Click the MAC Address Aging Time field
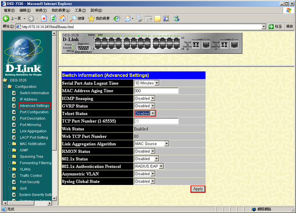 tap(156, 91)
